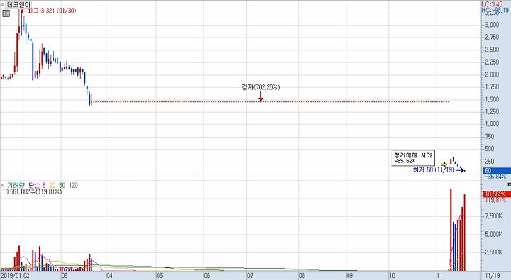
Task: Click the 05 month label on date axis
Action: (x=160, y=276)
